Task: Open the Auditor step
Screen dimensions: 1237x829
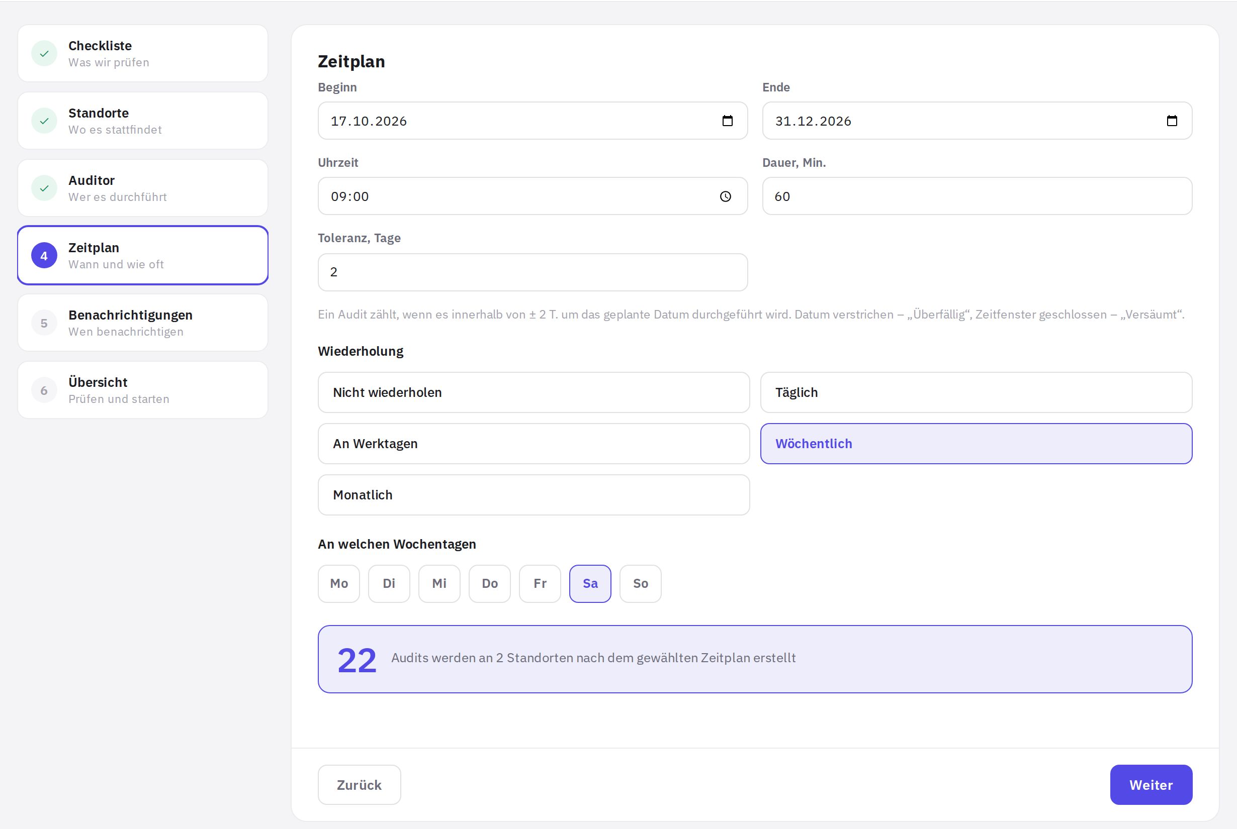Action: [x=143, y=188]
